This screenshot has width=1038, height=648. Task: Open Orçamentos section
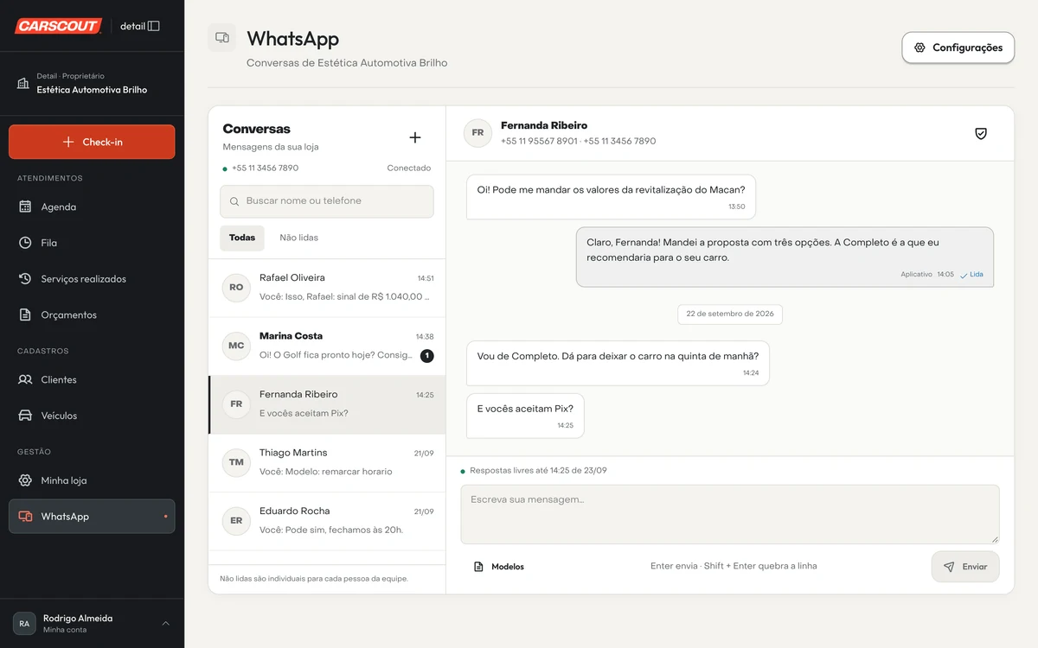point(92,315)
